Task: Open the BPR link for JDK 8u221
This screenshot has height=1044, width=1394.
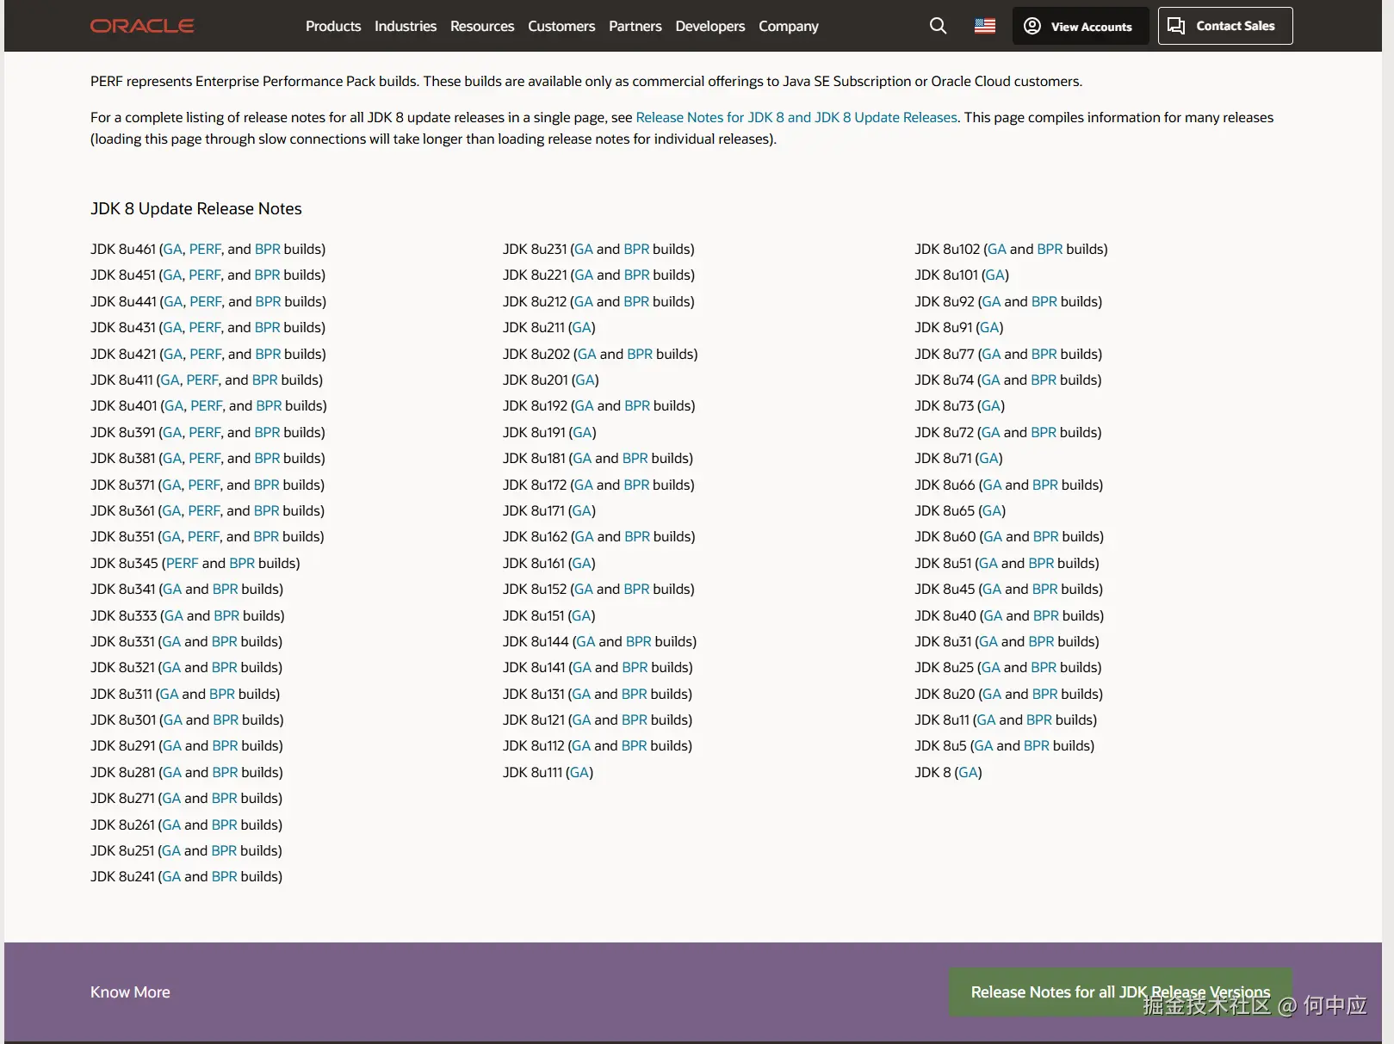Action: pyautogui.click(x=637, y=275)
